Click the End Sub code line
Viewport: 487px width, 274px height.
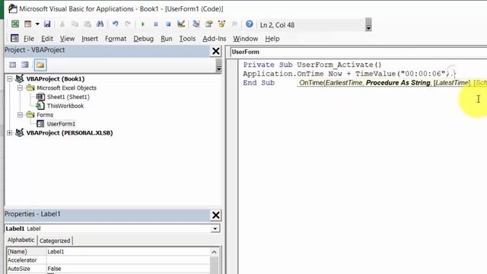coord(259,83)
